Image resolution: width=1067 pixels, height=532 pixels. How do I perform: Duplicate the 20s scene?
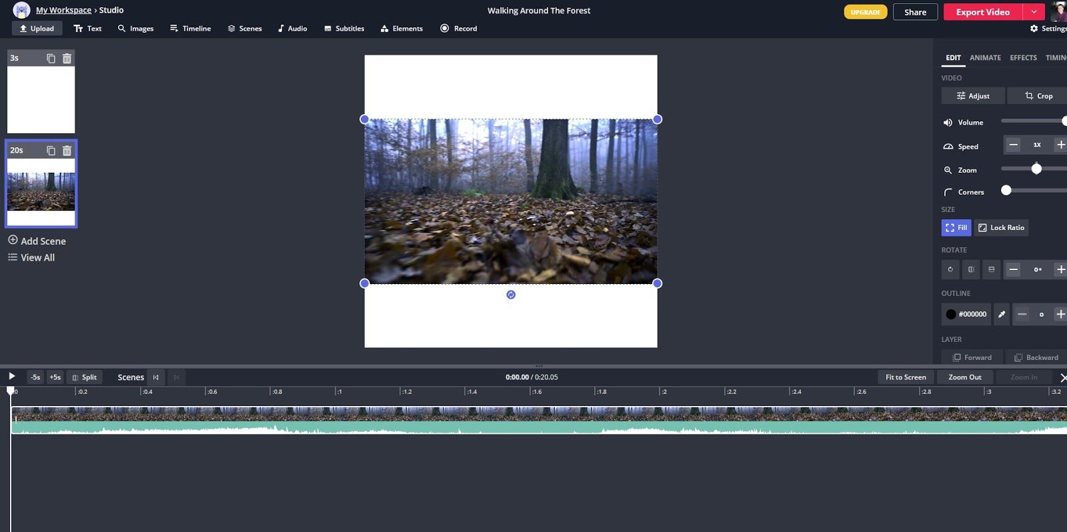pos(51,151)
